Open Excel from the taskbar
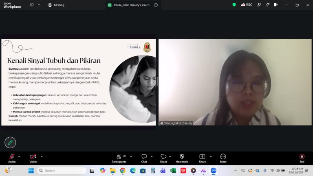The height and width of the screenshot is (176, 313). (x=173, y=170)
